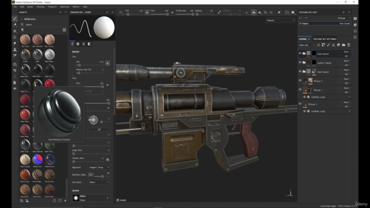This screenshot has height=208, width=370.
Task: Hide the Fill layer 2
Action: pos(300,81)
